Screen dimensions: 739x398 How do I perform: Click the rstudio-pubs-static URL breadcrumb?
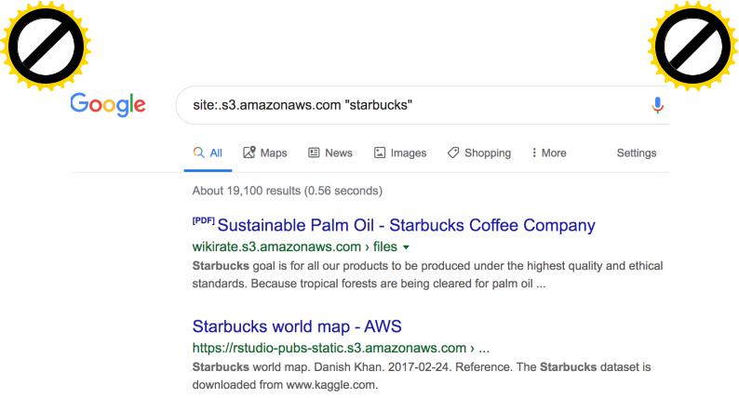click(x=341, y=348)
